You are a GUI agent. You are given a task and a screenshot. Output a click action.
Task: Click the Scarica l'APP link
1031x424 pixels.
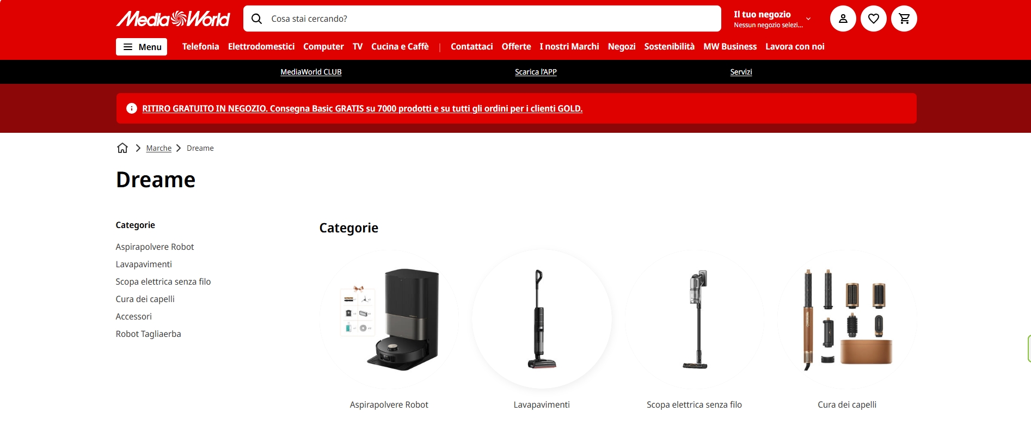pos(536,72)
